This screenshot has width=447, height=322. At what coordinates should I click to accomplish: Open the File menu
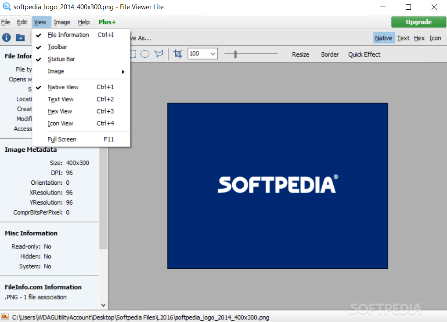point(5,22)
